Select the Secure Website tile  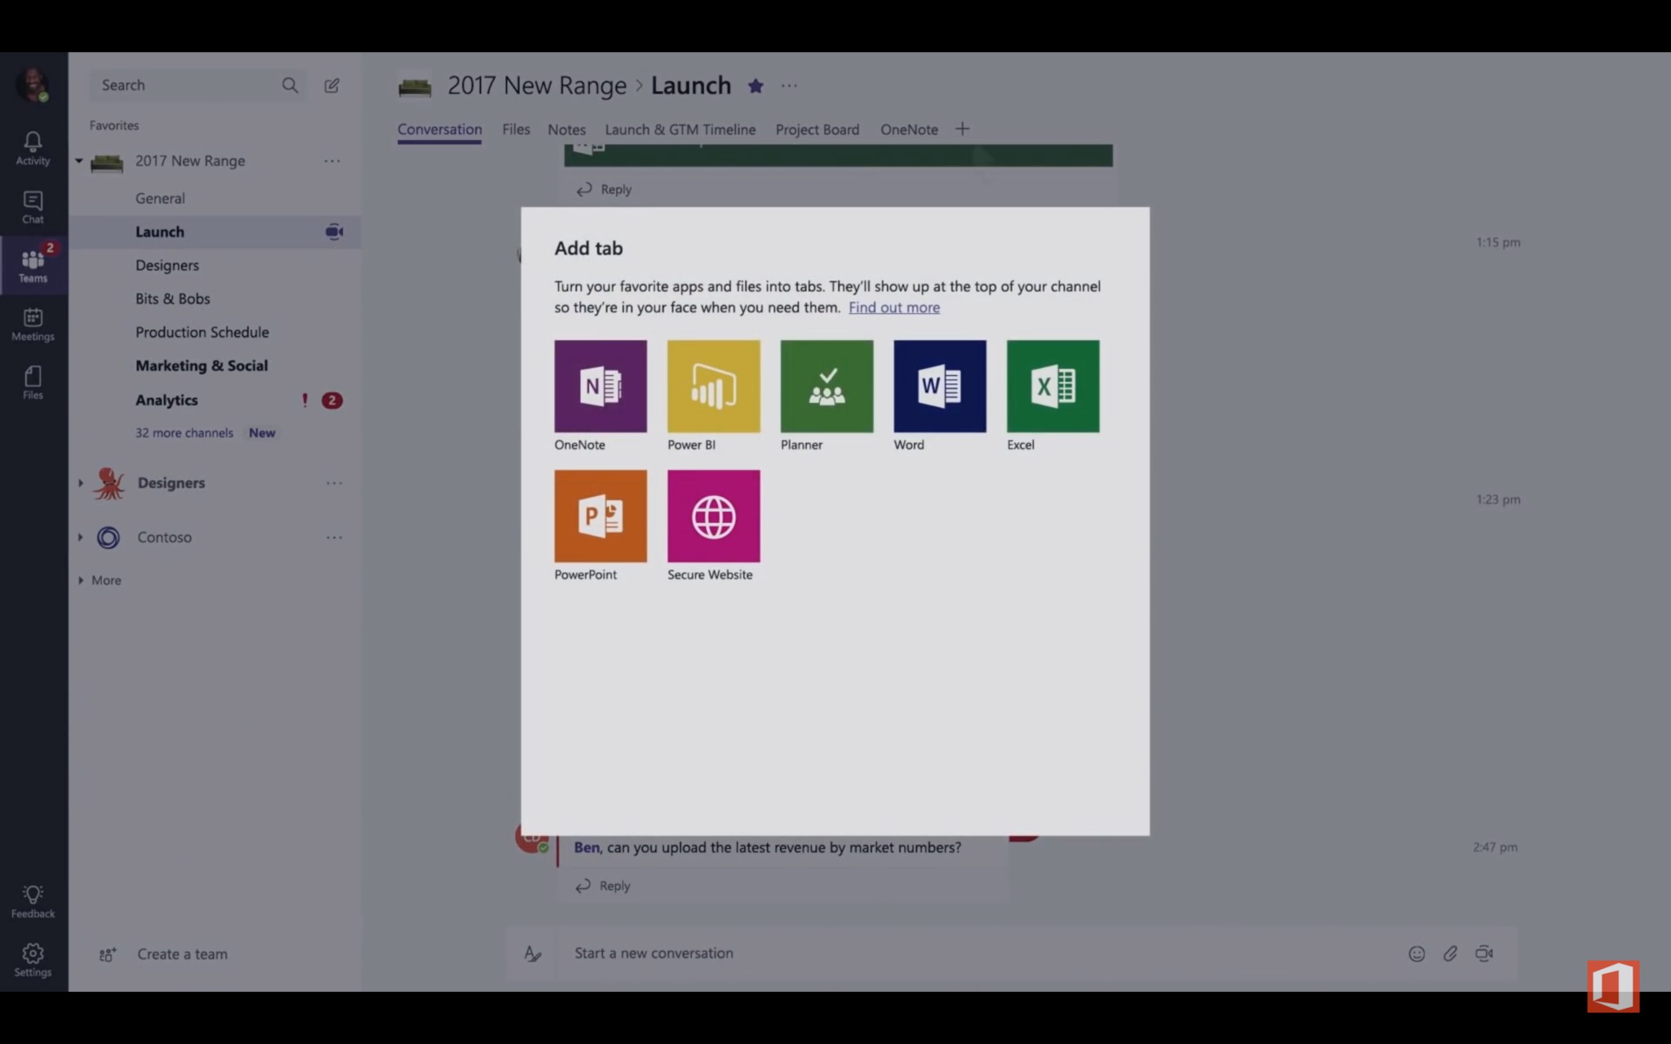pos(713,515)
